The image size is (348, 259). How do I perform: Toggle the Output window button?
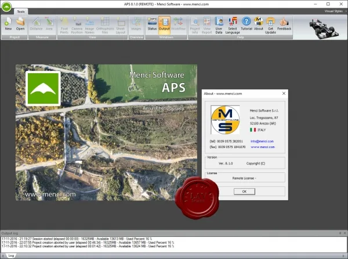coord(164,25)
